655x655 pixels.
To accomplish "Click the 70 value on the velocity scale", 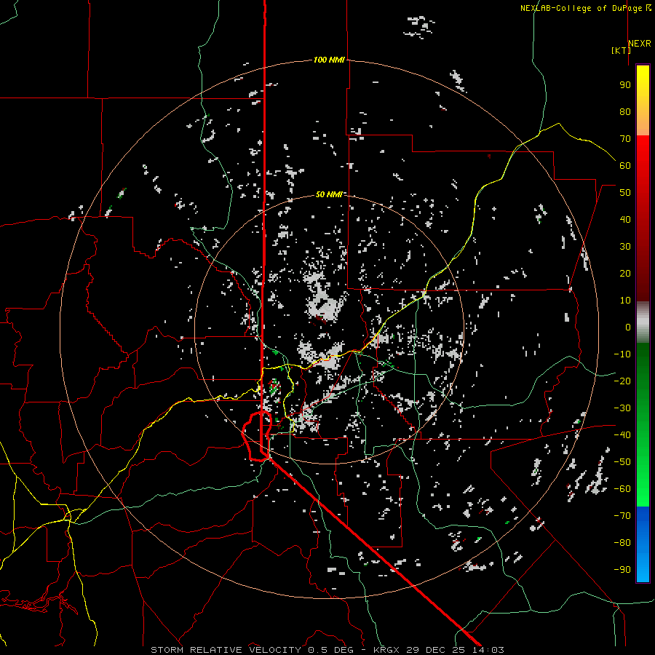I will (625, 139).
